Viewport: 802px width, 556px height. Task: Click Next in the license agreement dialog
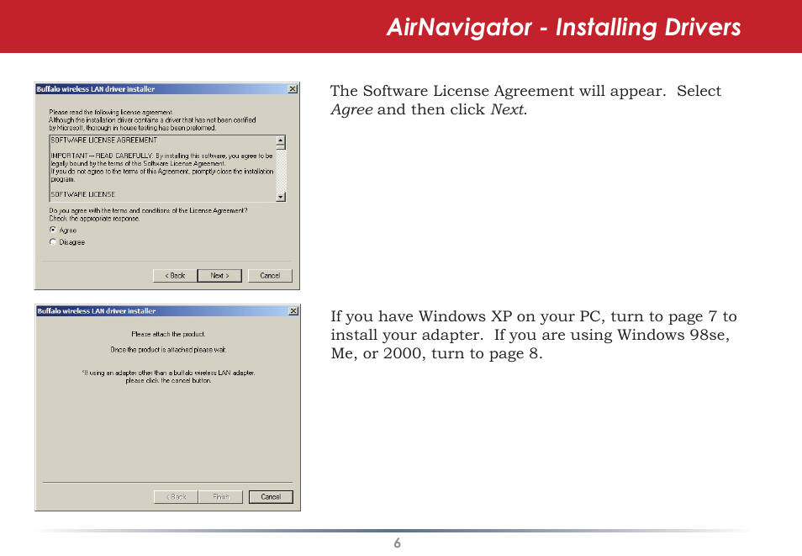point(219,275)
